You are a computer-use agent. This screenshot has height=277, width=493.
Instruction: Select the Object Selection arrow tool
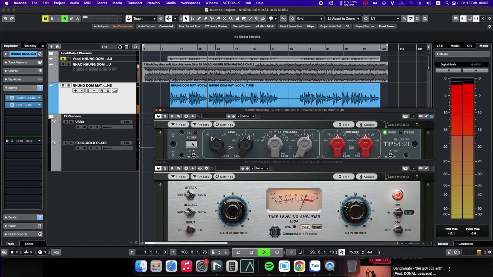(186, 18)
